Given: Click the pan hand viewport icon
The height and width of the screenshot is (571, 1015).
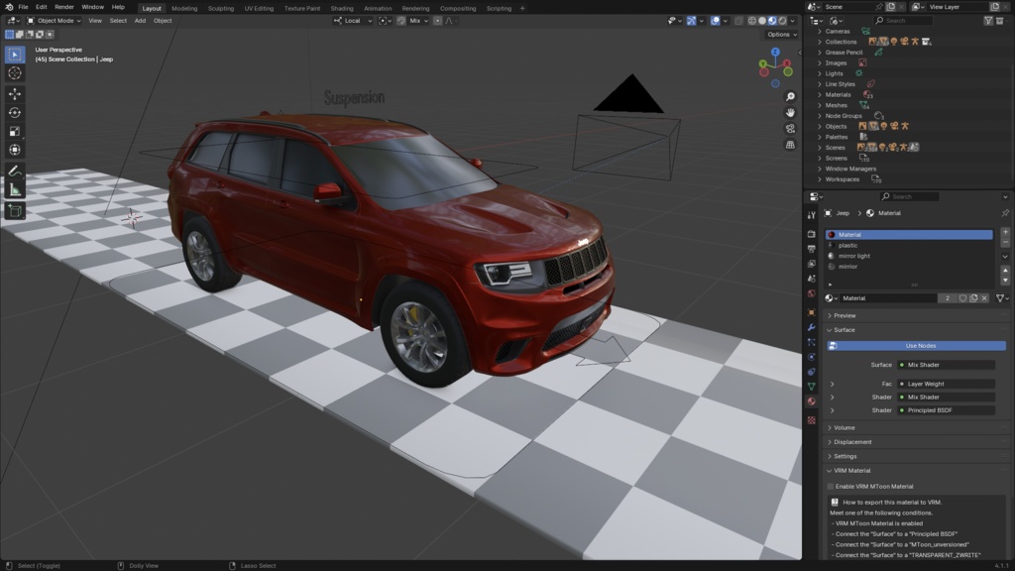Looking at the screenshot, I should coord(790,113).
